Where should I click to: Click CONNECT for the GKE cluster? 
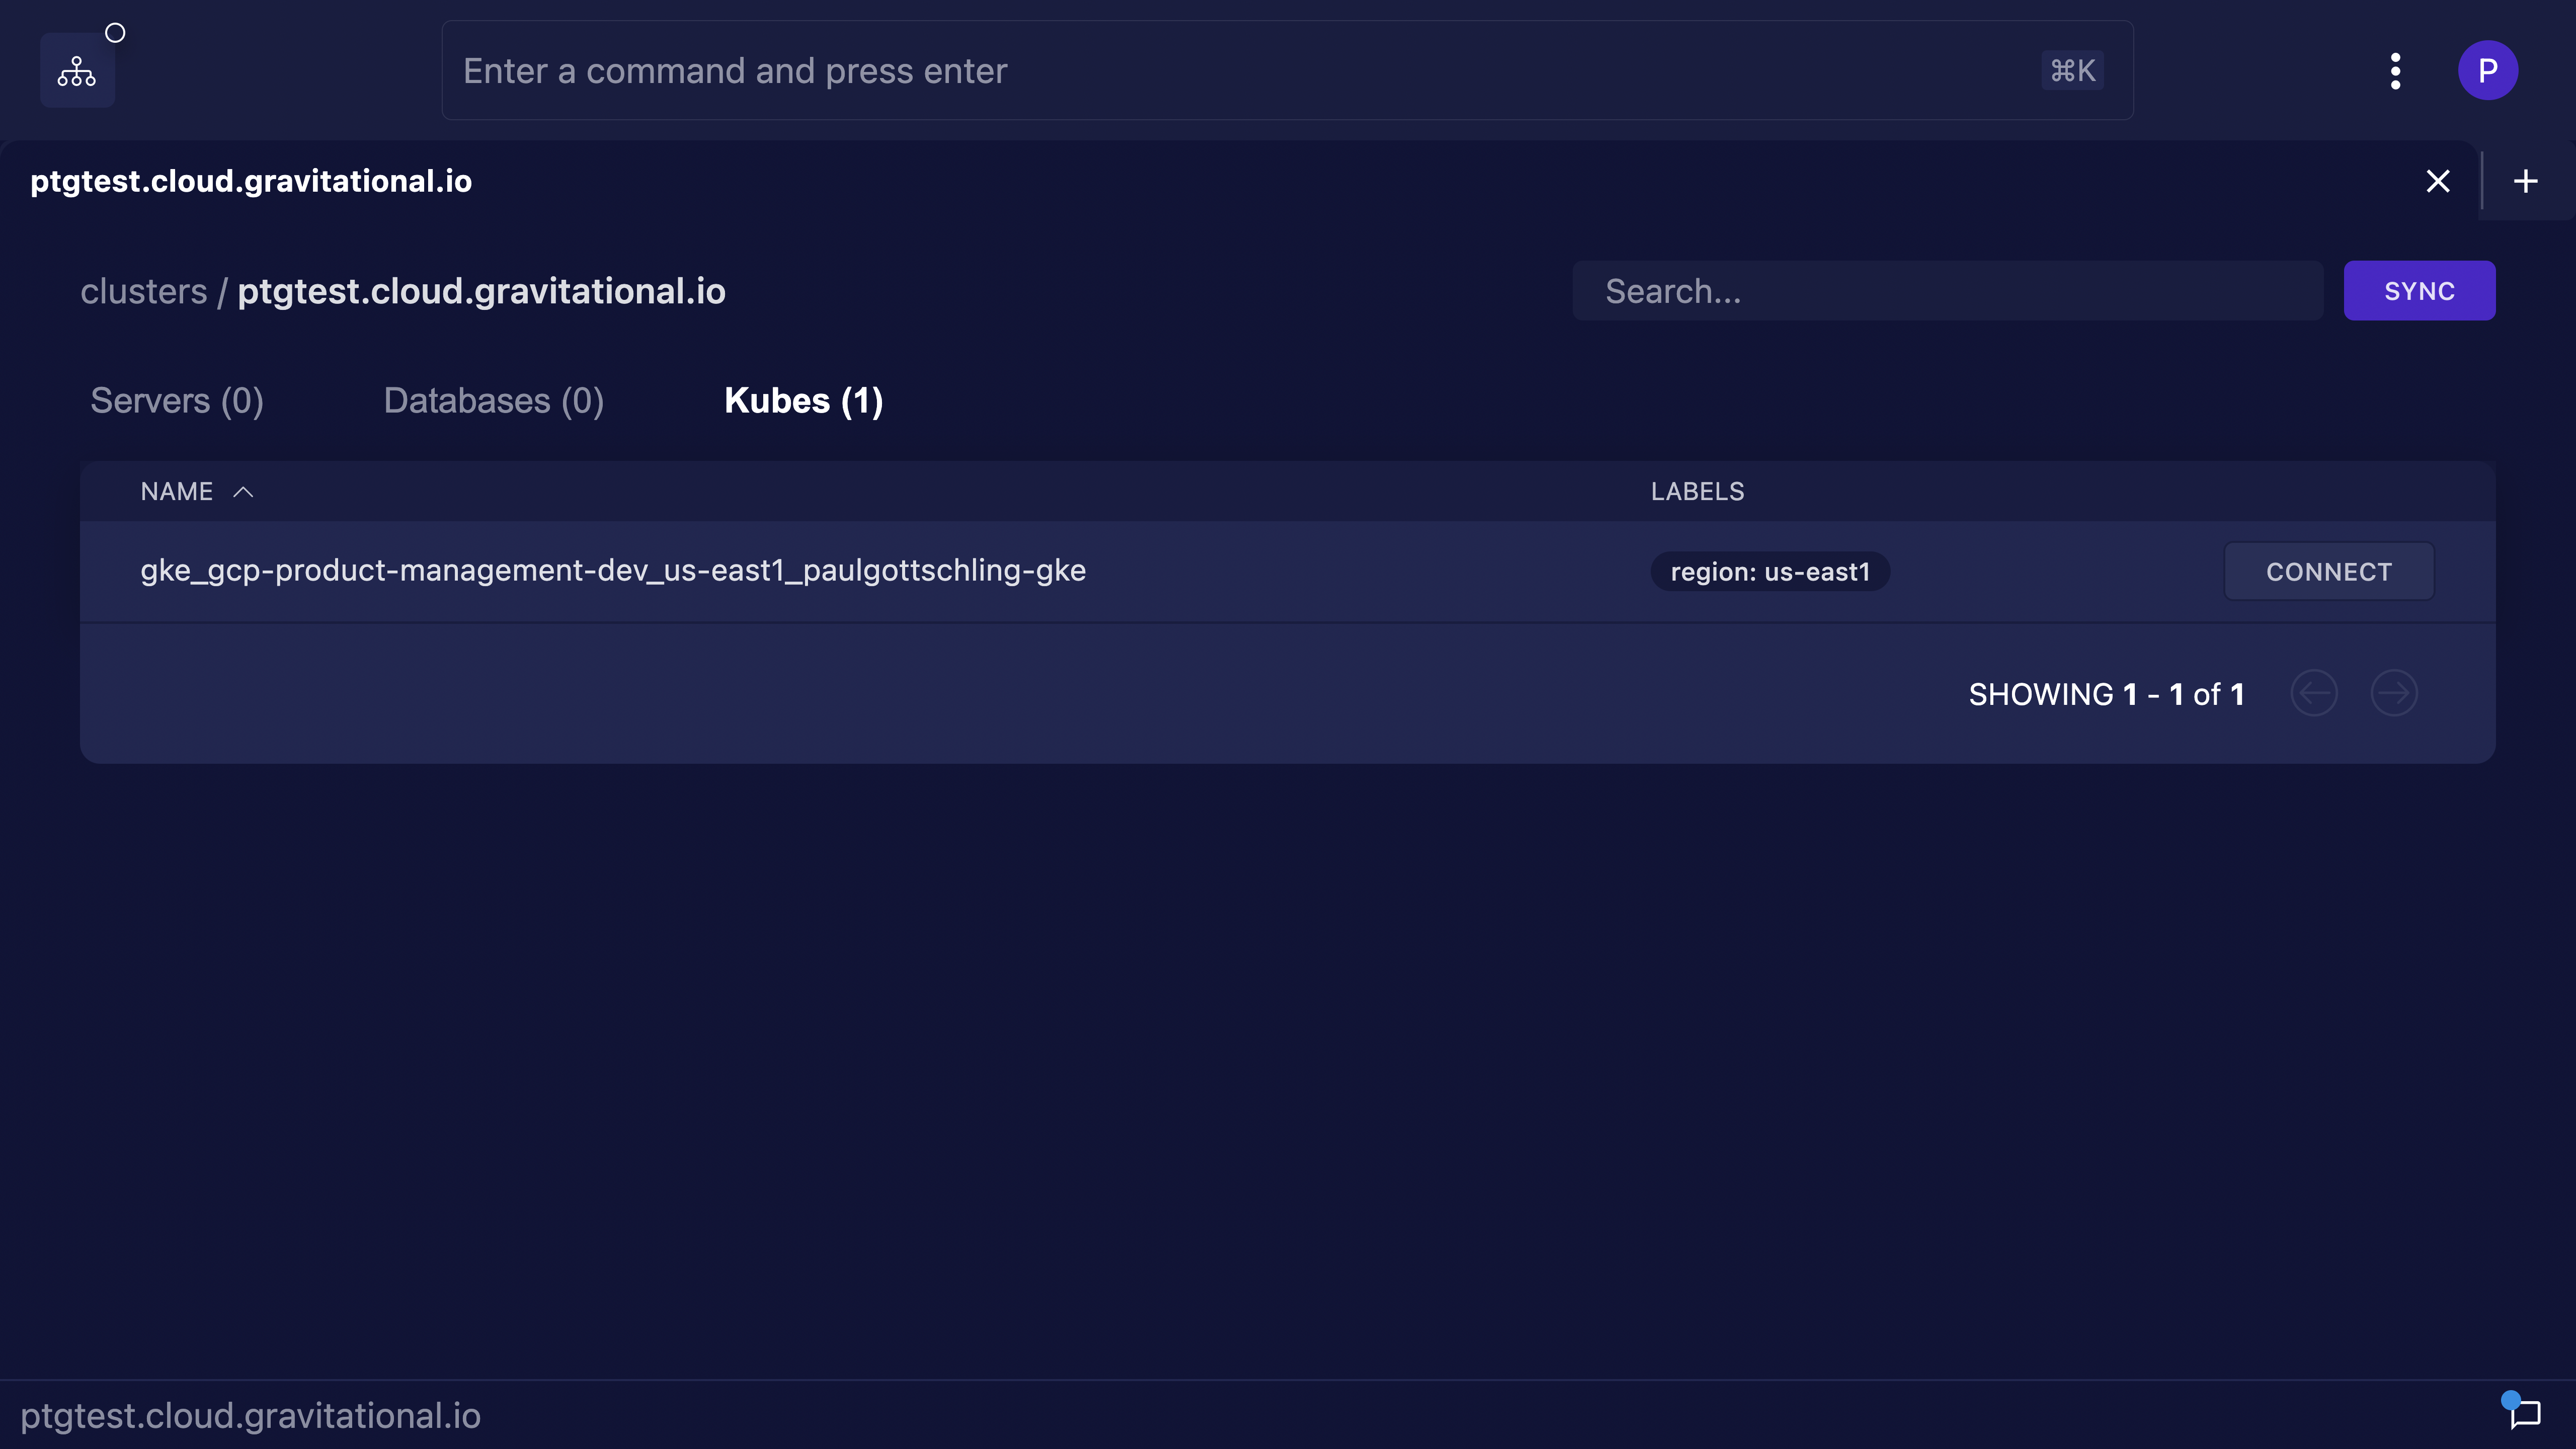click(x=2328, y=570)
